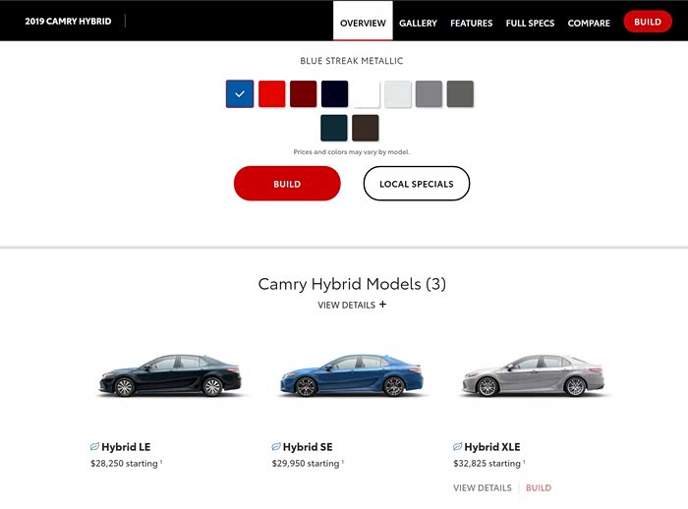Open the Compare tab
The width and height of the screenshot is (688, 509).
tap(589, 24)
